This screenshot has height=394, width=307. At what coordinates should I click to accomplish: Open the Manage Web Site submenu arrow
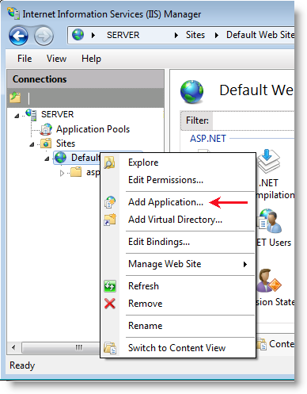point(245,264)
